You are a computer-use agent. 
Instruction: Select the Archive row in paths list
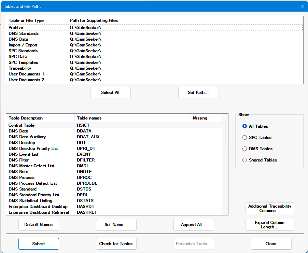16,28
